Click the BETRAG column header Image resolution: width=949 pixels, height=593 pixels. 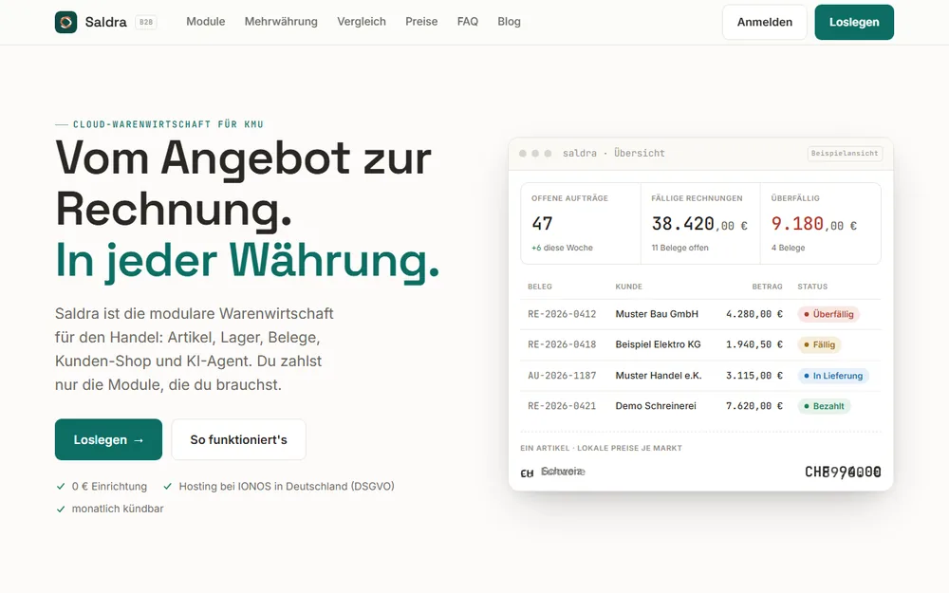[x=768, y=287]
